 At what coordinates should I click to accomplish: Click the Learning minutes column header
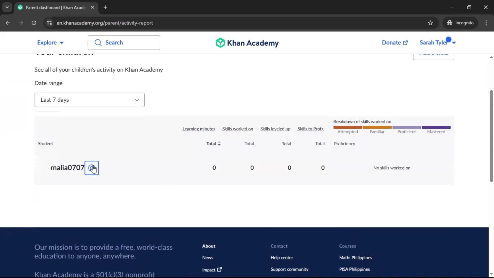(199, 129)
